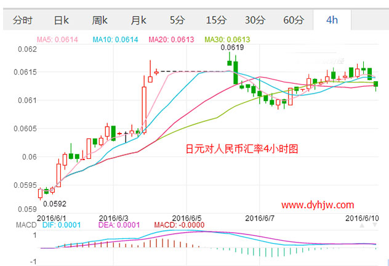This screenshot has height=266, width=389.
Task: Click the 2016/6/7 date label
Action: tap(260, 219)
